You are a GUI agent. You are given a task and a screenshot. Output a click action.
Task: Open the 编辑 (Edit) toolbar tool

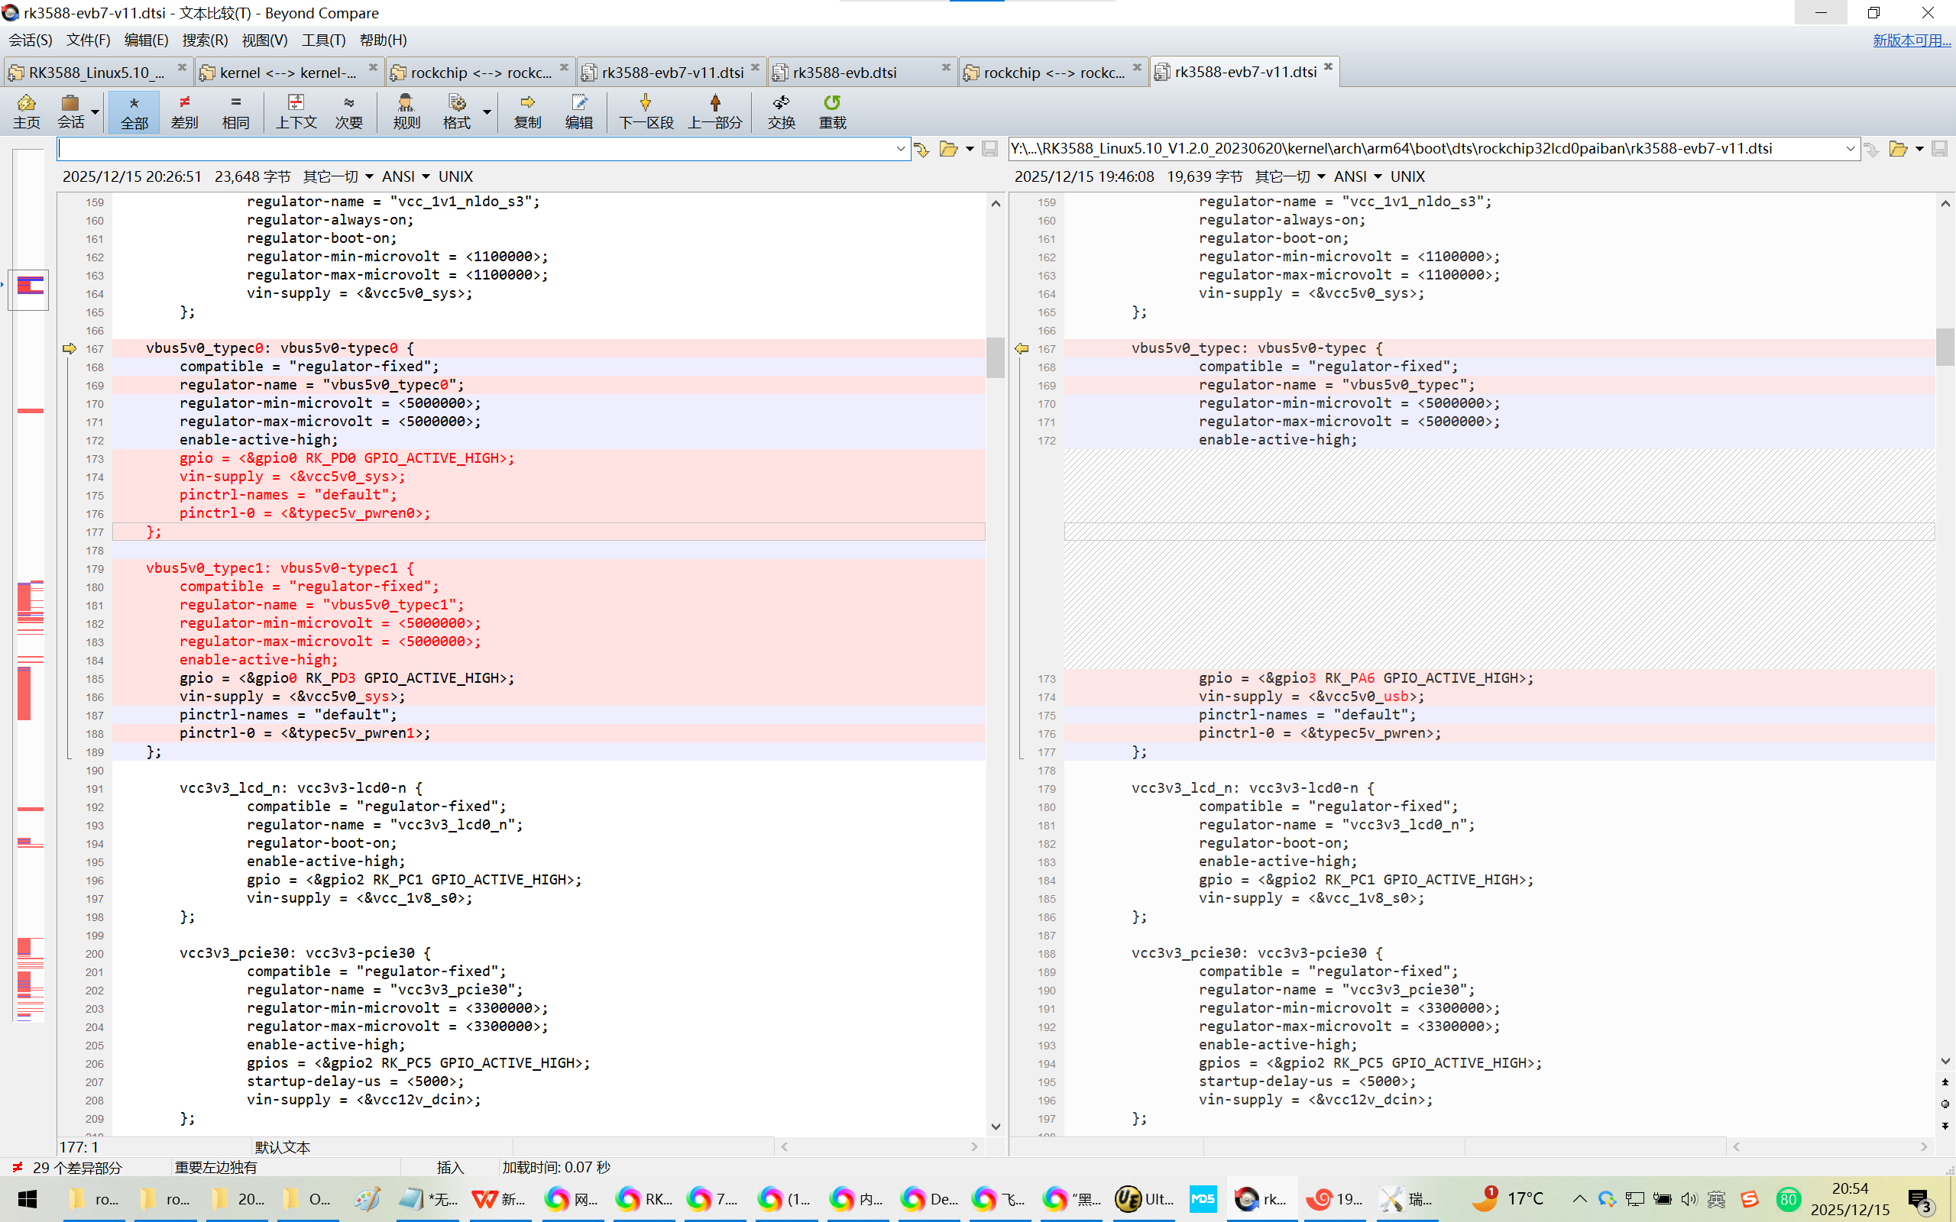(x=578, y=112)
